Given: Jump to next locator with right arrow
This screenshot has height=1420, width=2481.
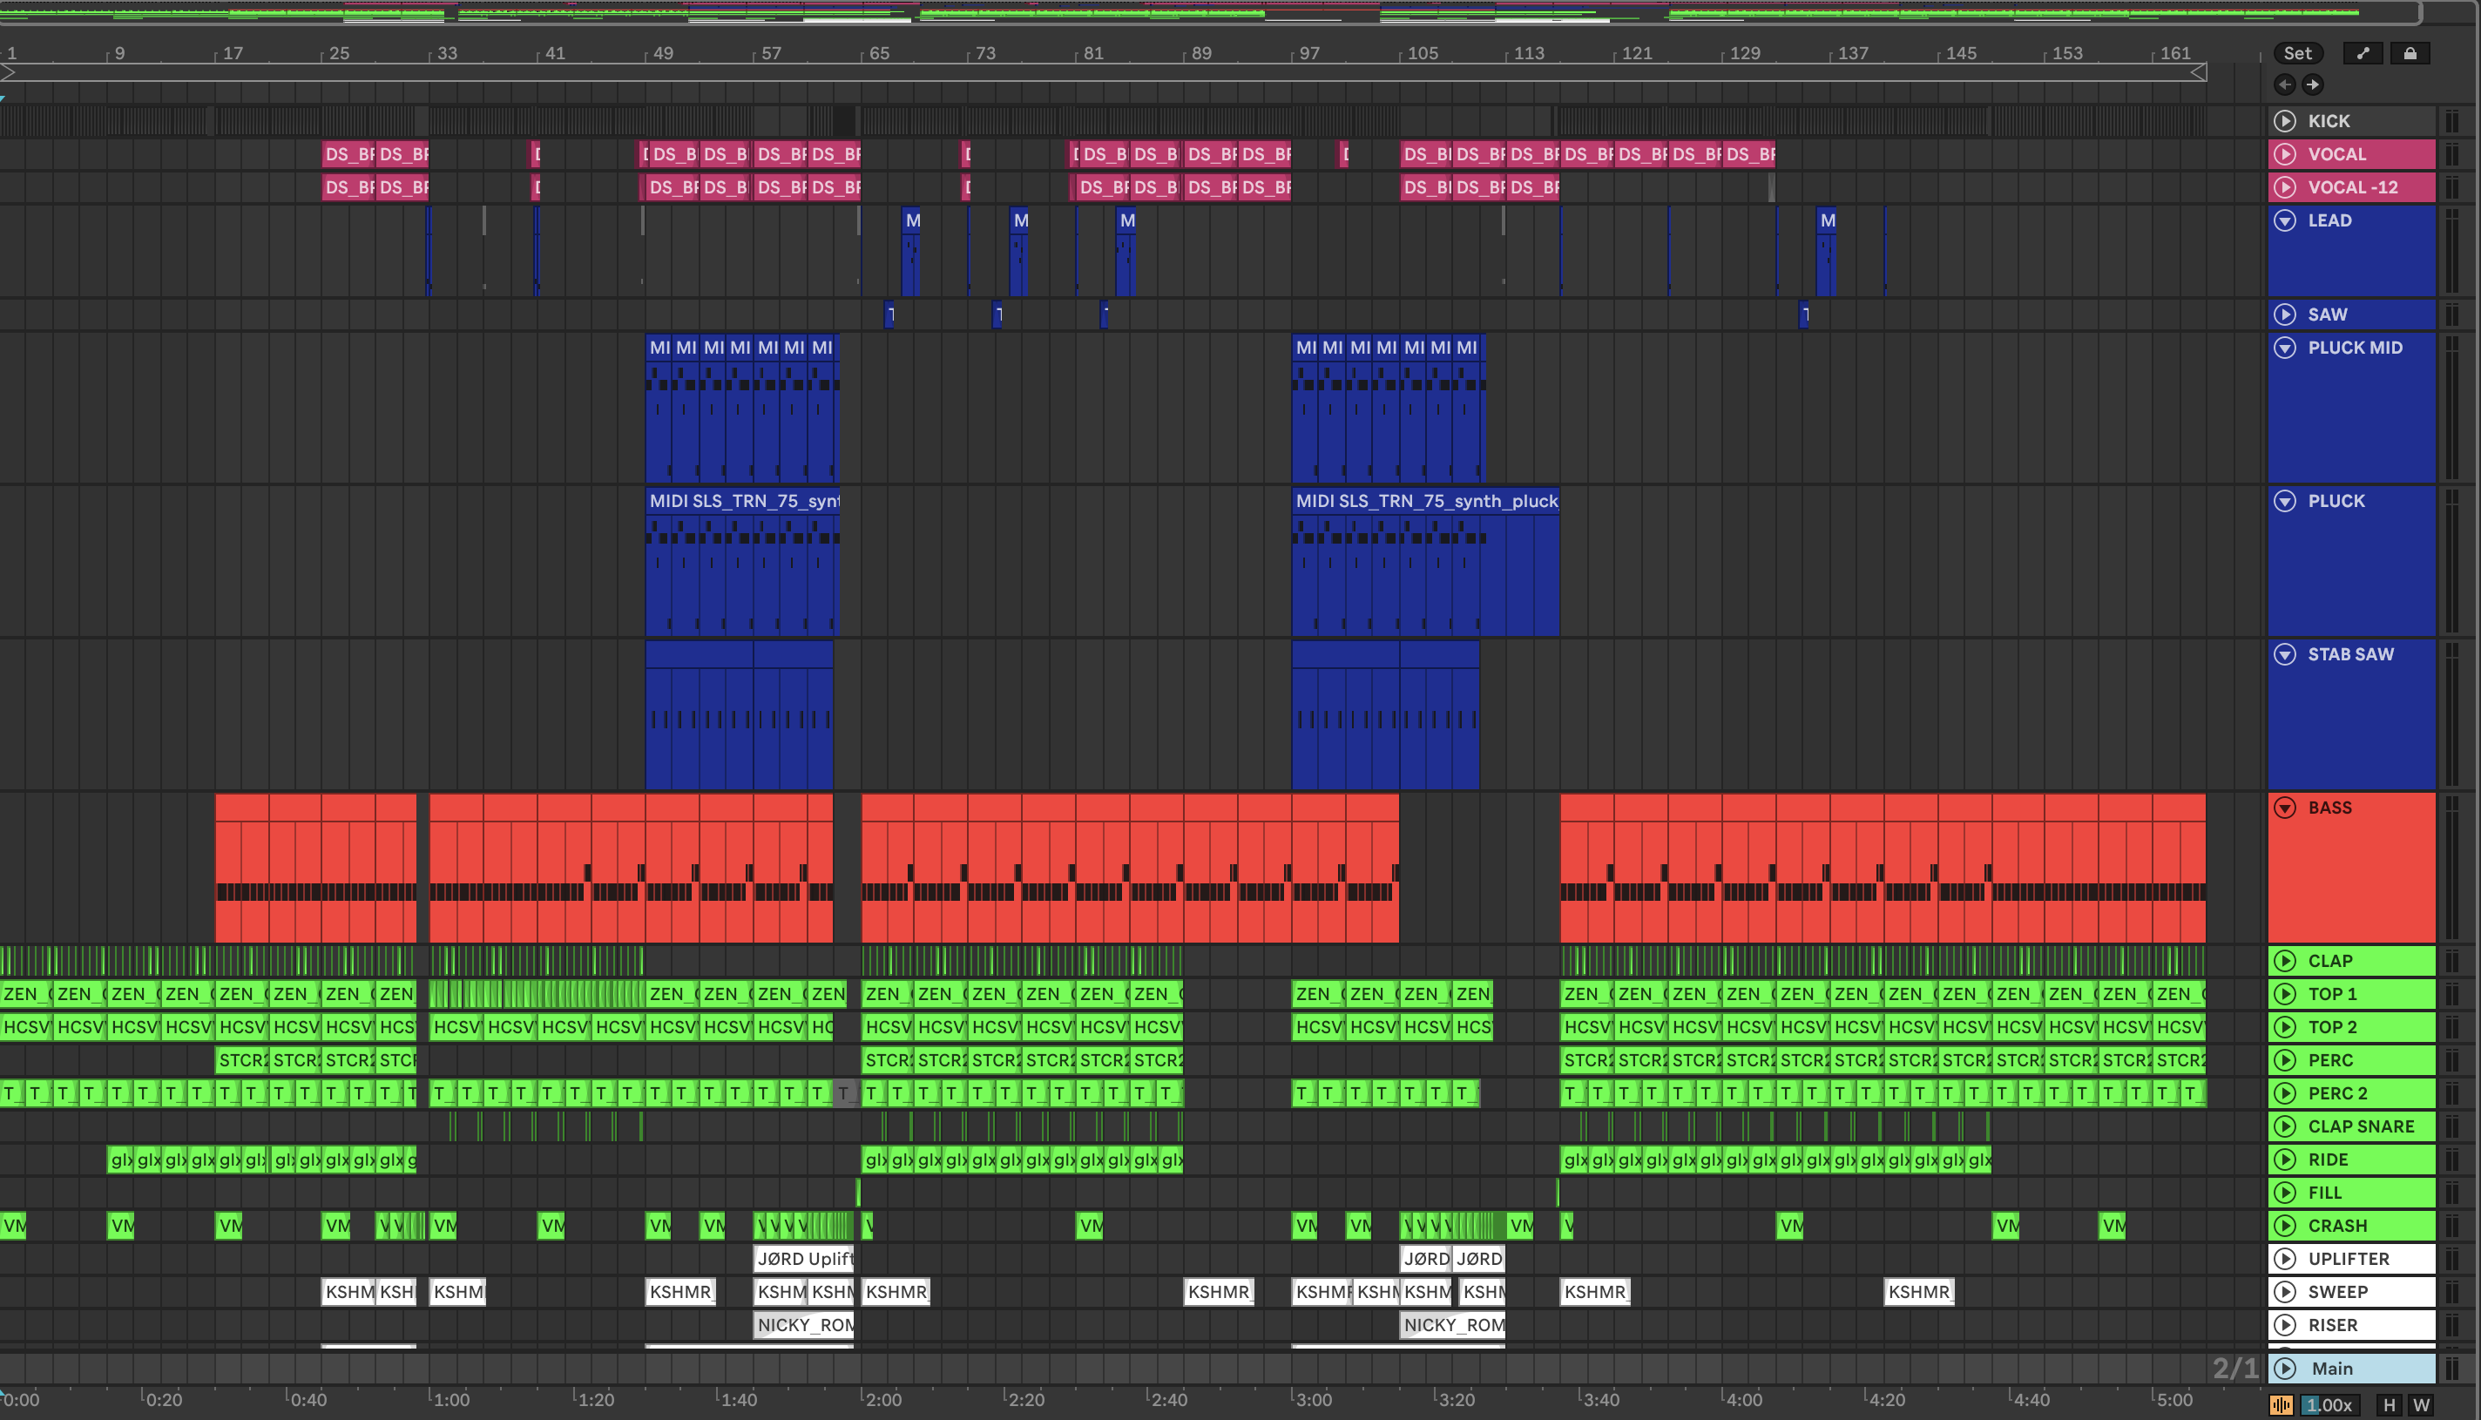Looking at the screenshot, I should tap(2312, 85).
